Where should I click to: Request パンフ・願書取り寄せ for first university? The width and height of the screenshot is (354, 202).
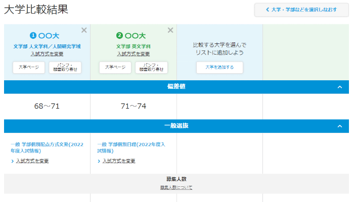tap(65, 67)
